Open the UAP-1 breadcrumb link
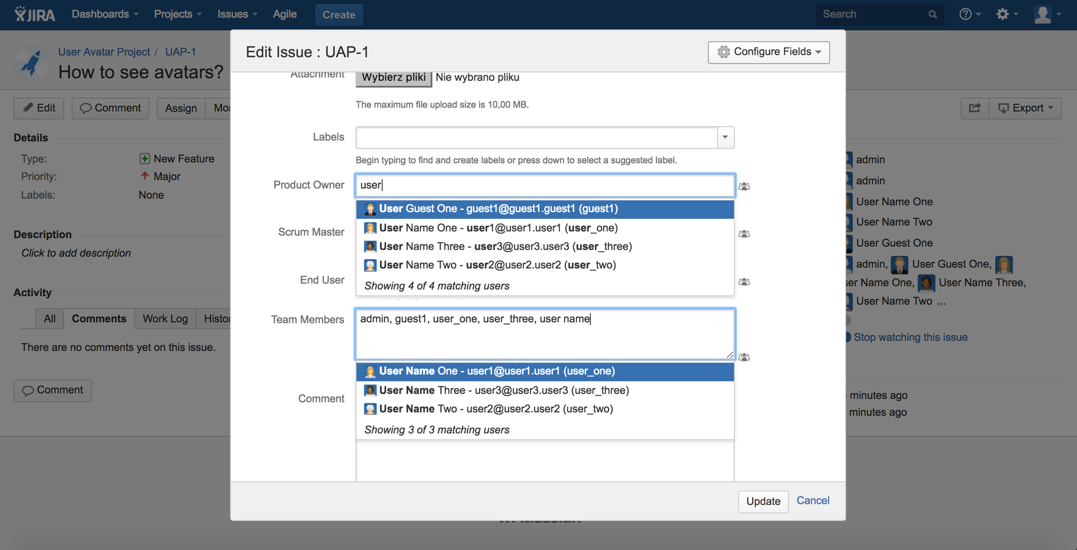Image resolution: width=1077 pixels, height=550 pixels. coord(181,52)
